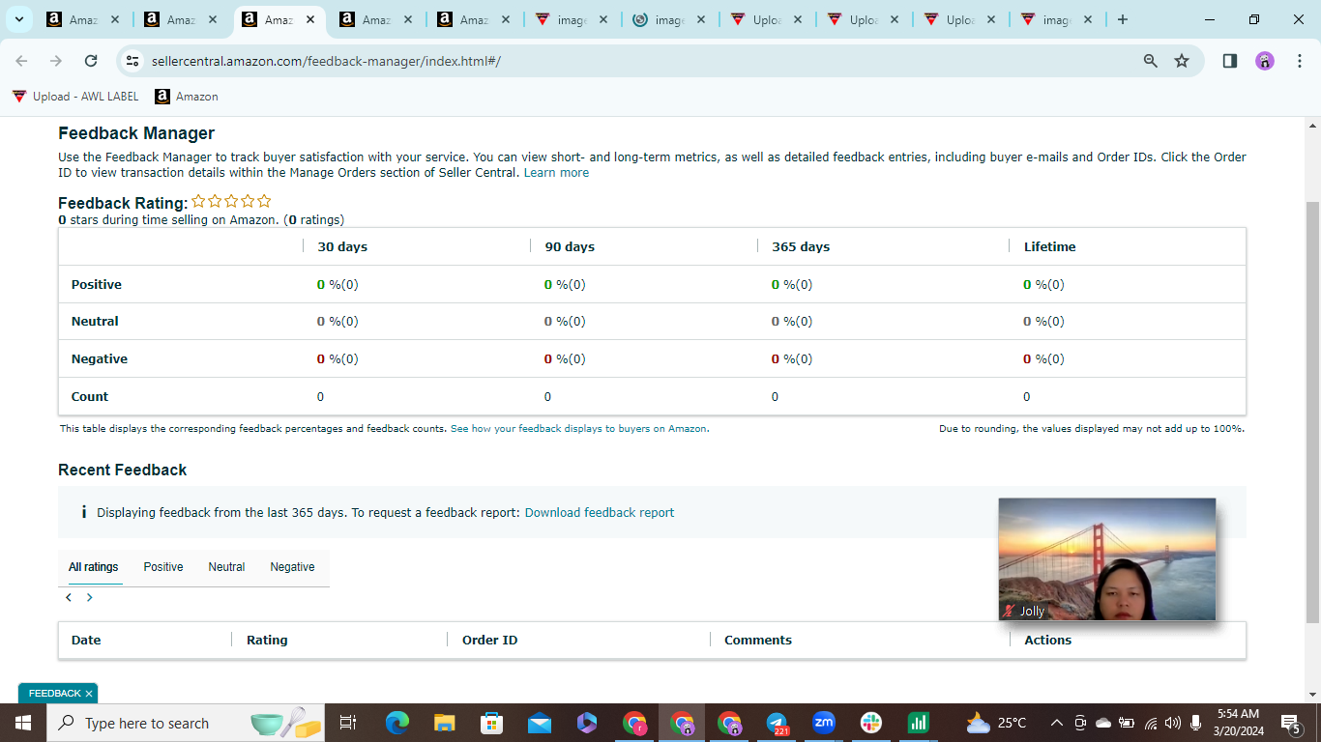Open the Chrome profile avatar
Screen dimensions: 1321x742
[x=1265, y=61]
